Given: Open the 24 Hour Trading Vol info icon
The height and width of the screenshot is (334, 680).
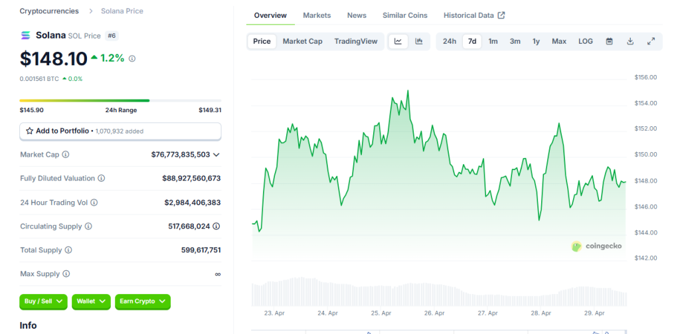Looking at the screenshot, I should [x=94, y=203].
